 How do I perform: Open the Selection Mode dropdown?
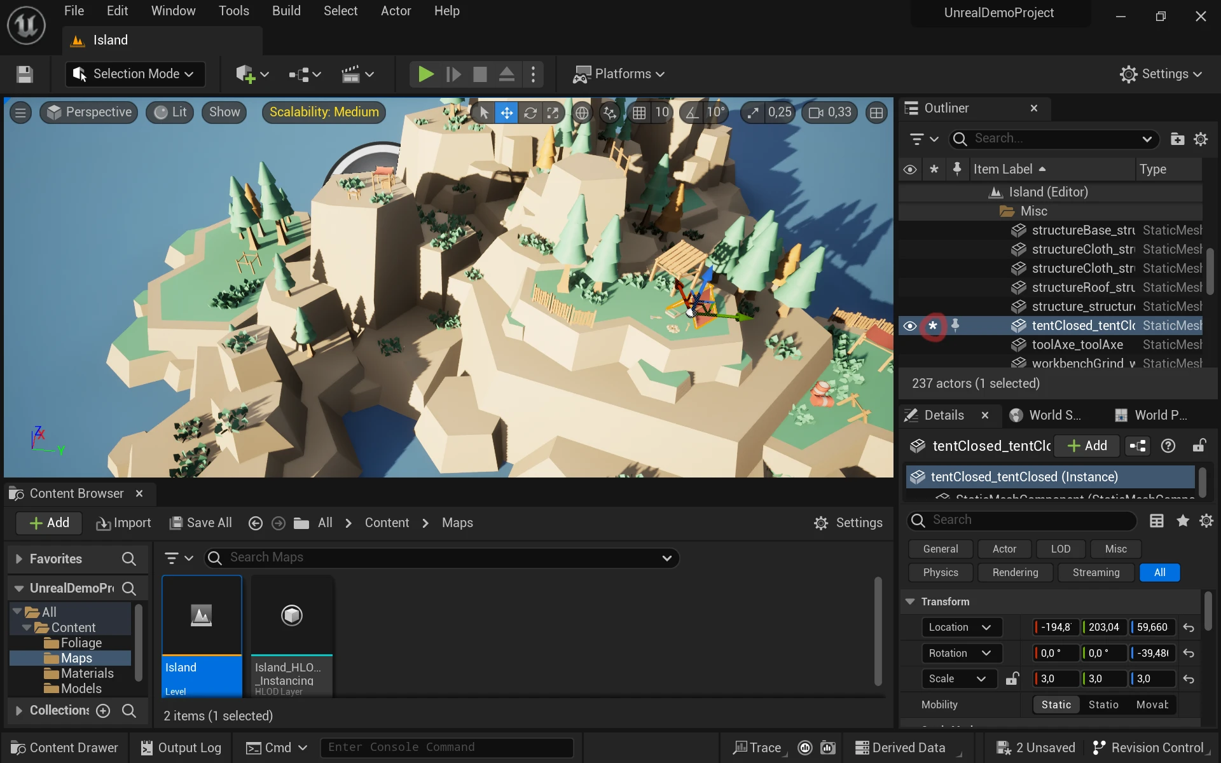(x=134, y=74)
